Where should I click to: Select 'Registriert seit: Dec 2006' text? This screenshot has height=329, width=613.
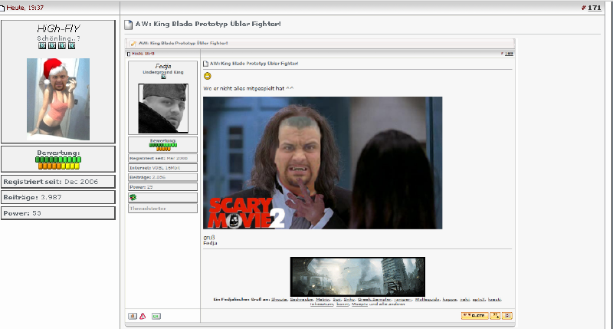pyautogui.click(x=51, y=182)
